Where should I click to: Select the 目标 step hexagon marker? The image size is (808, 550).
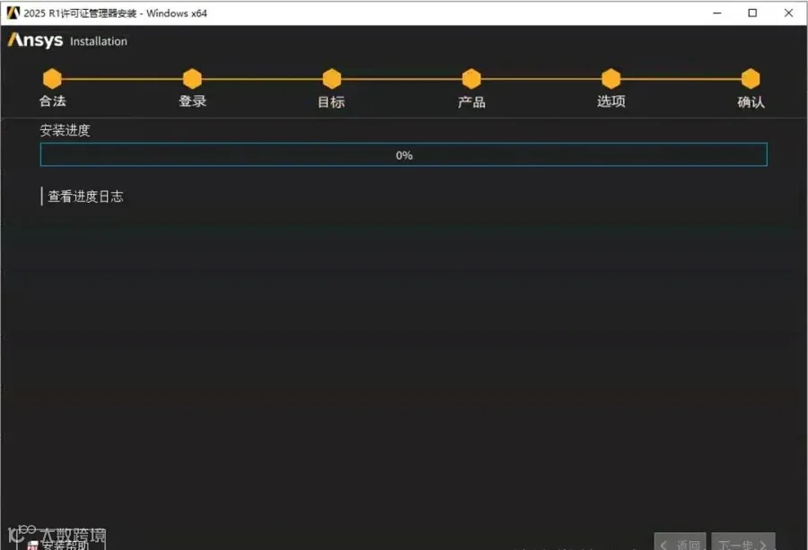click(332, 79)
